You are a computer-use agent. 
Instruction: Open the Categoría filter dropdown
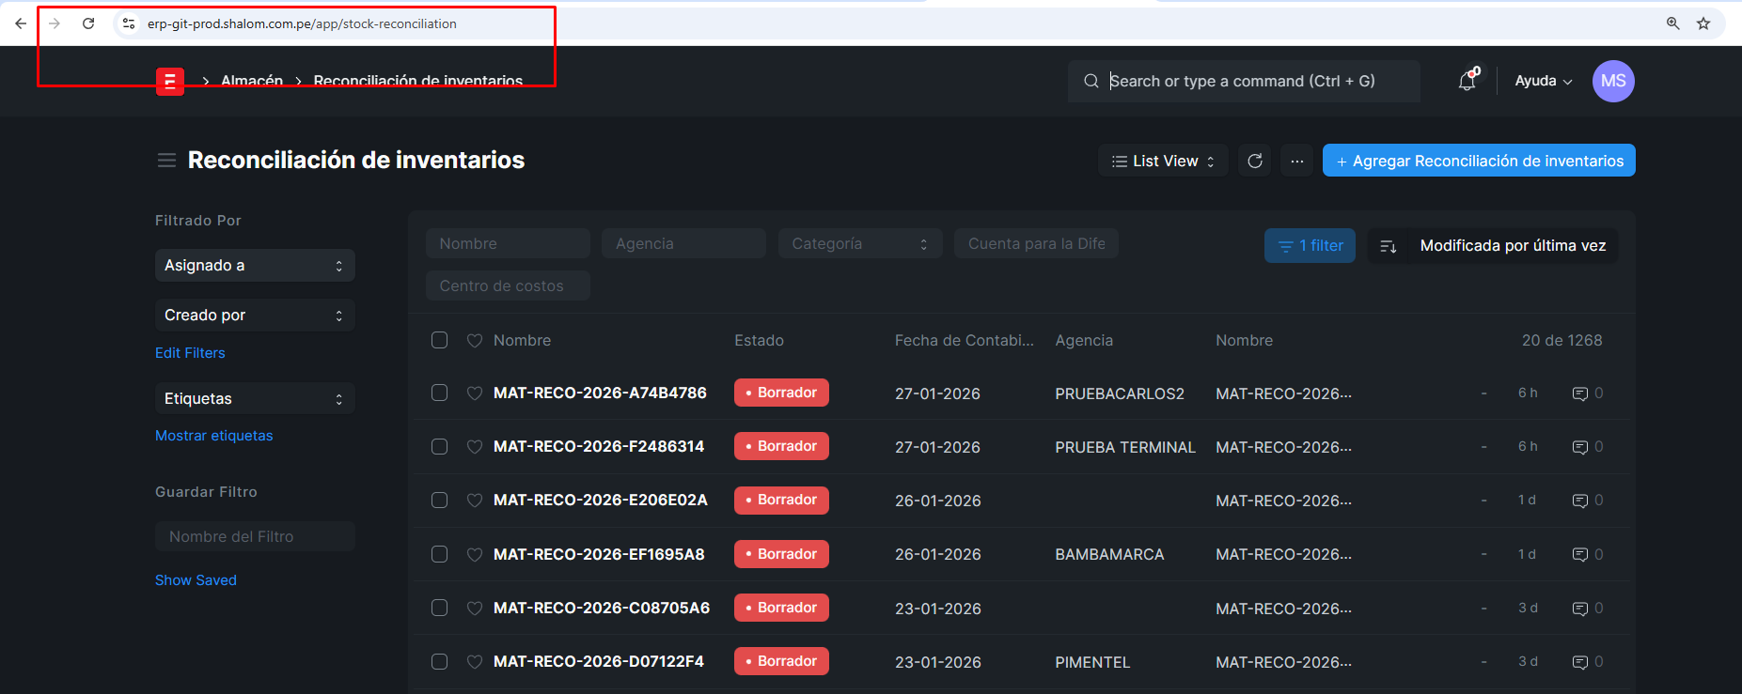[859, 244]
